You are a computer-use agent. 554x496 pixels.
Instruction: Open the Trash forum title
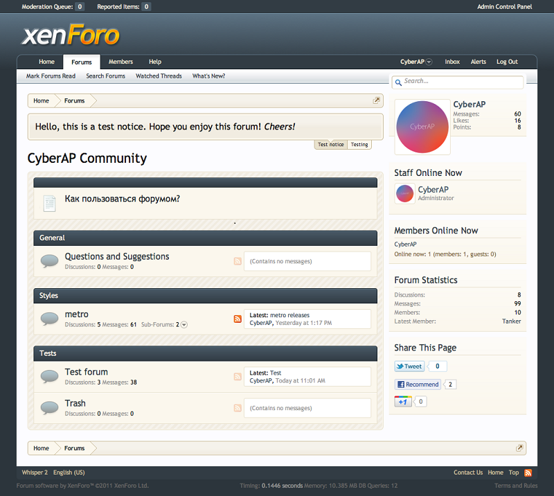click(75, 403)
